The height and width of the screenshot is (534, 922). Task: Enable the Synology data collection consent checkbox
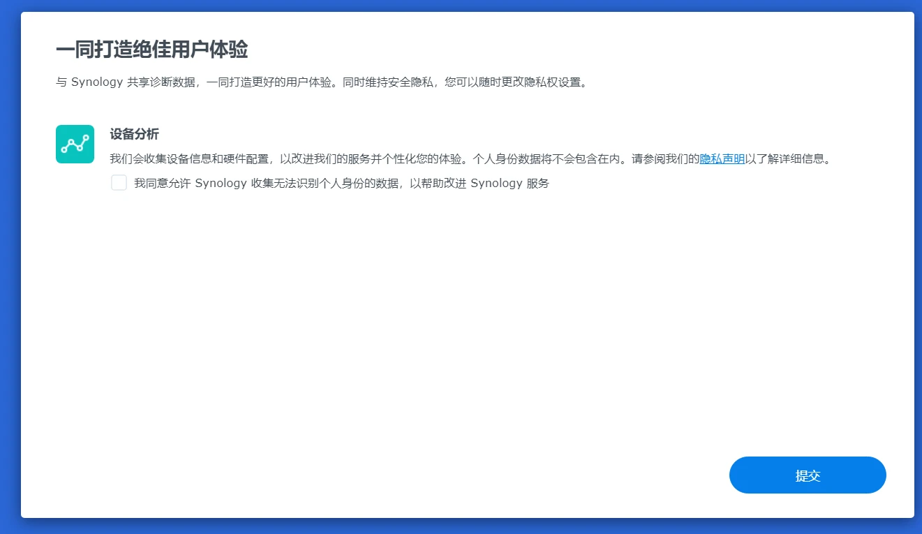coord(119,183)
